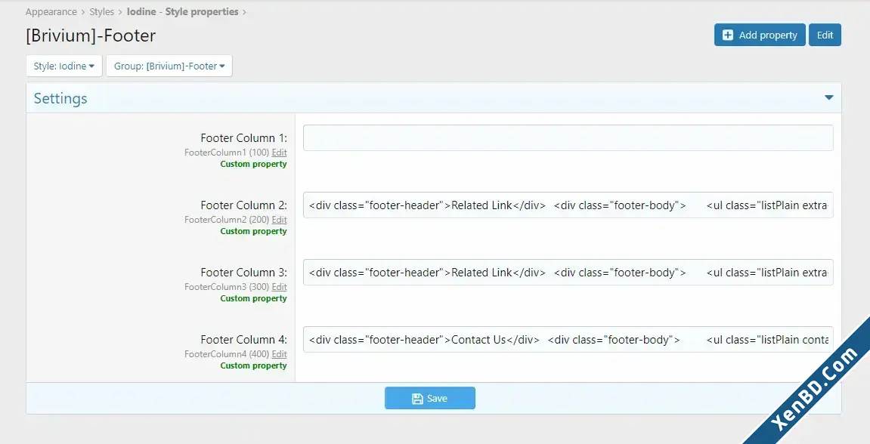Click the Settings section header text
The image size is (870, 444).
pyautogui.click(x=60, y=98)
